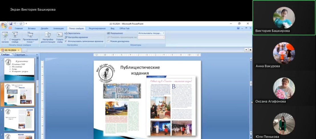Switch to the 'Слайды' pane tab
The width and height of the screenshot is (316, 139).
click(x=5, y=54)
